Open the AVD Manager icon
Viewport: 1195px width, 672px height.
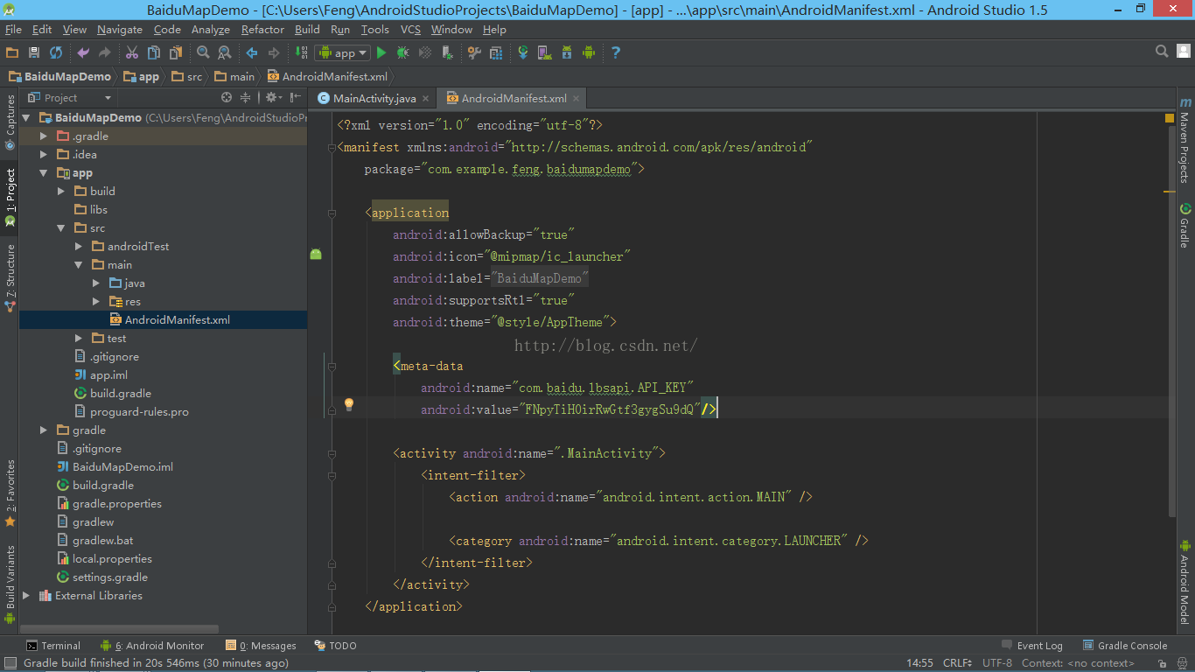[x=544, y=52]
